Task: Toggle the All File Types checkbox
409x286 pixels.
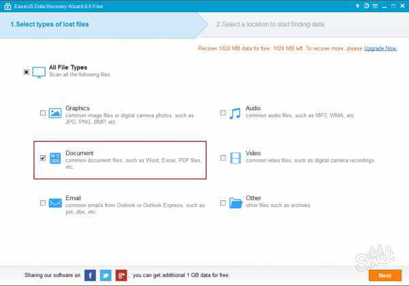Action: [x=27, y=72]
